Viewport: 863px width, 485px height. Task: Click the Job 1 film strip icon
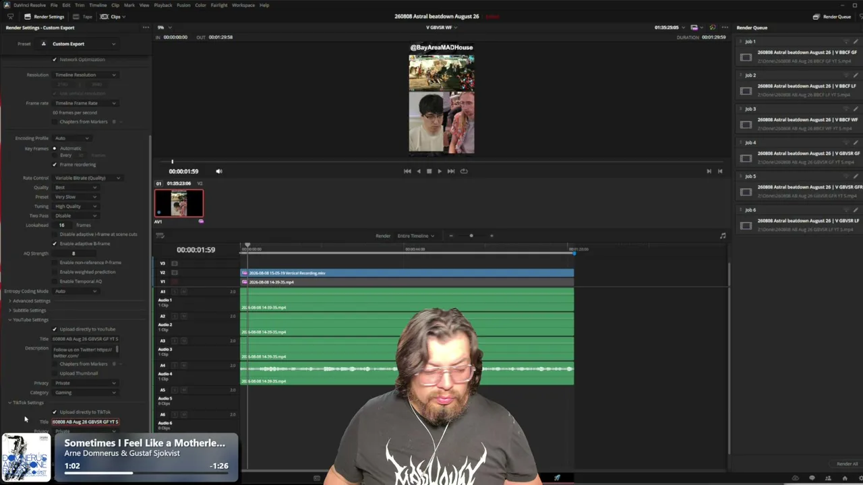point(746,57)
